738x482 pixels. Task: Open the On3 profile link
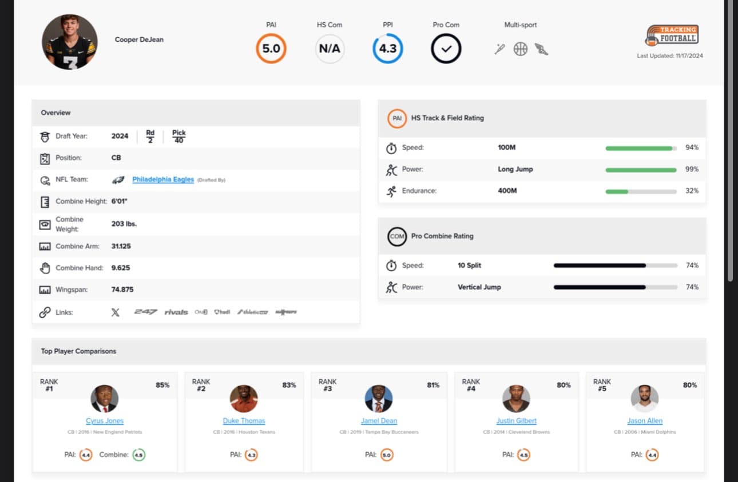pyautogui.click(x=201, y=312)
